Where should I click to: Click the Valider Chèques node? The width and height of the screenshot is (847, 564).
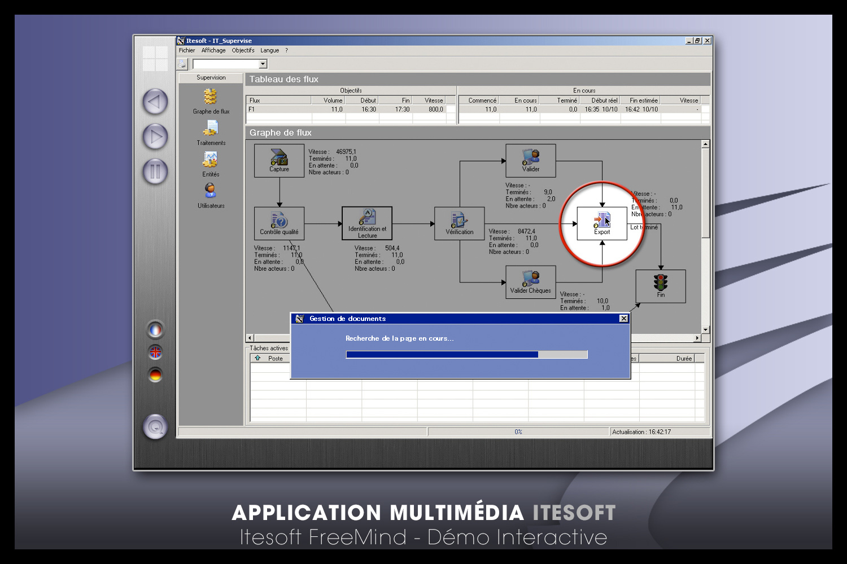click(x=530, y=282)
